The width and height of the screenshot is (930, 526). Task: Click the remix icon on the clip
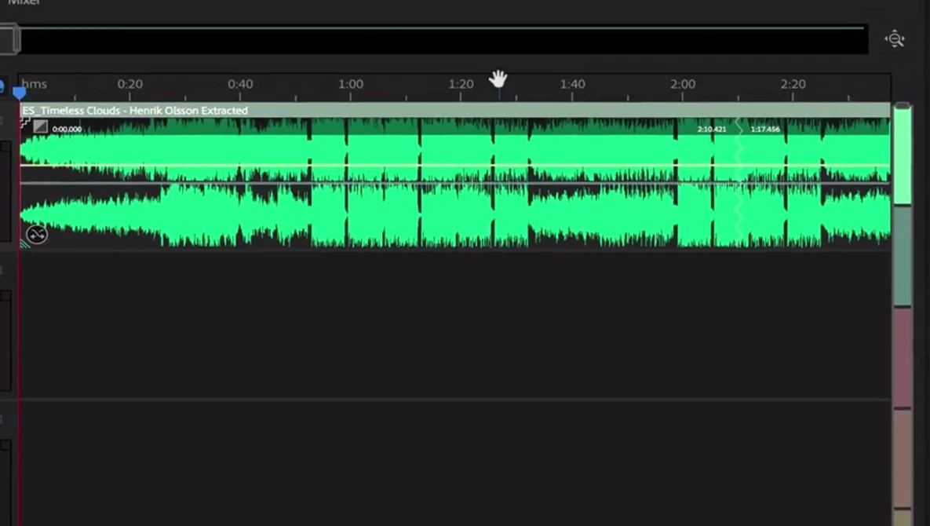click(37, 234)
